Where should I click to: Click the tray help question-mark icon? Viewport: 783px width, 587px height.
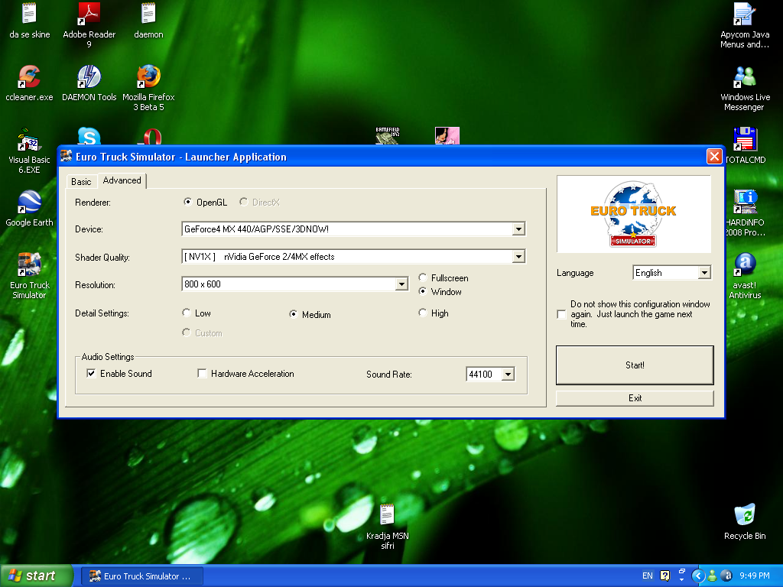point(664,576)
